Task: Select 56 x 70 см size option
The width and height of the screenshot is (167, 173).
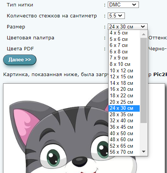Action: [x=124, y=152]
